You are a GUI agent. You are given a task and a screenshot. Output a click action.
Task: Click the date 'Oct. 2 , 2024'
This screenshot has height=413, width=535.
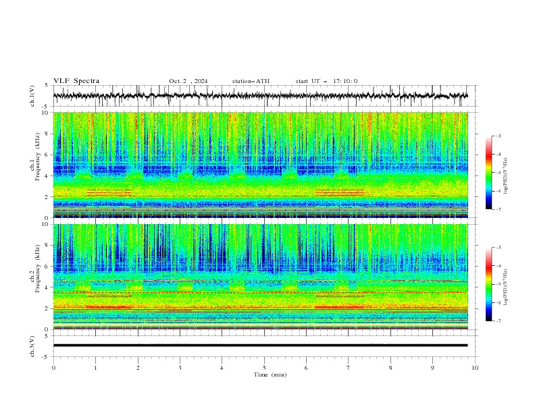point(188,81)
